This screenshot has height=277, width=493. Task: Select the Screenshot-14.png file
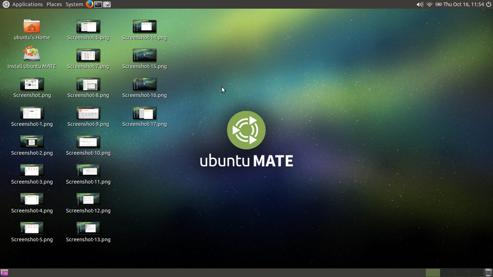[x=144, y=30]
